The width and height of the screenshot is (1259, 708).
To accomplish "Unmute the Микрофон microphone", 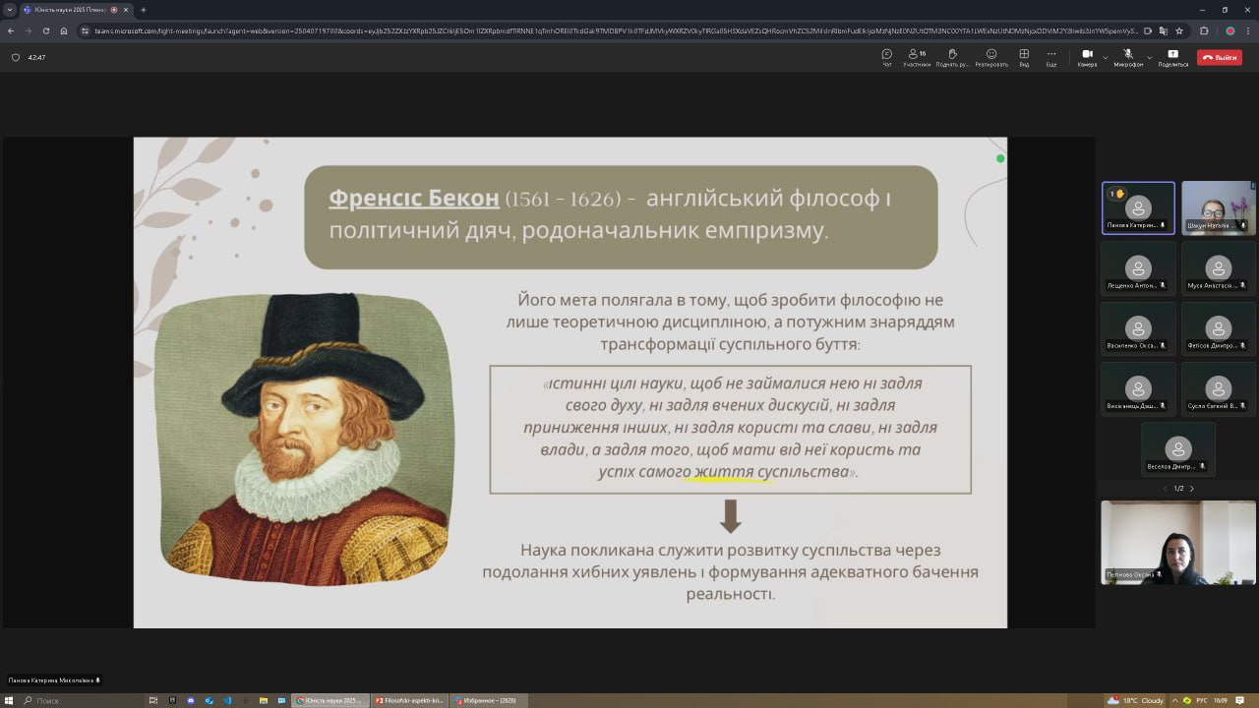I will point(1128,57).
